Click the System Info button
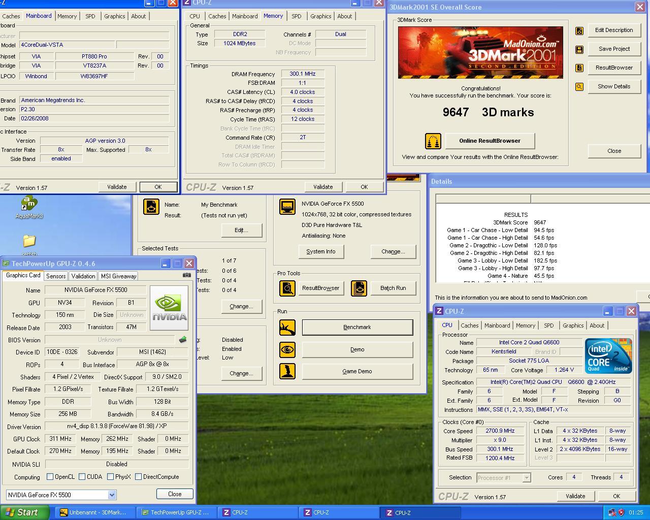 click(320, 251)
